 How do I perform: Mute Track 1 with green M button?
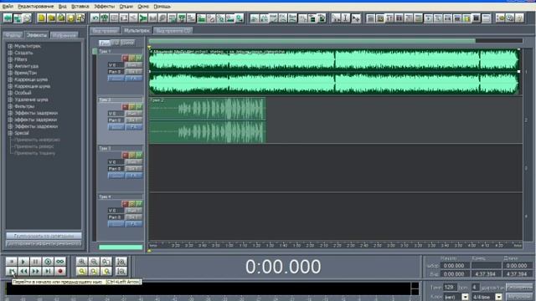[139, 58]
